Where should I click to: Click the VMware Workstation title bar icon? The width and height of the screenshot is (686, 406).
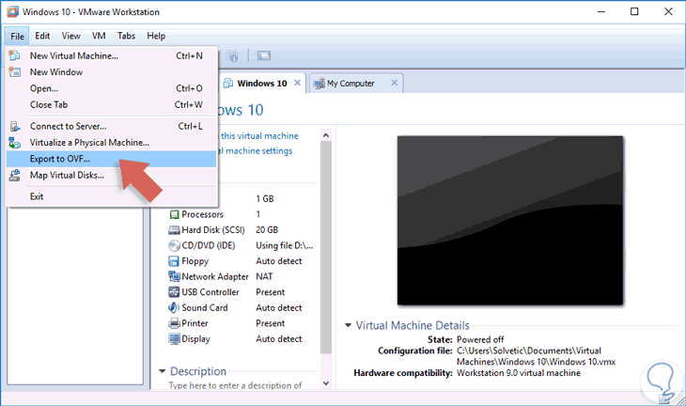12,12
